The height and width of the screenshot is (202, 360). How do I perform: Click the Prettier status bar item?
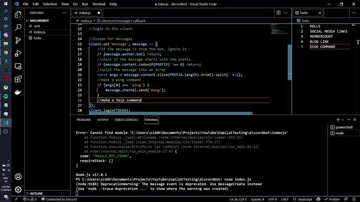[x=332, y=199]
